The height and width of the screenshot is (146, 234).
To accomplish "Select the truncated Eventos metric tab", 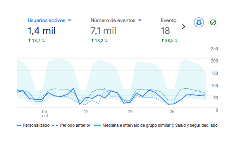I will pyautogui.click(x=169, y=20).
